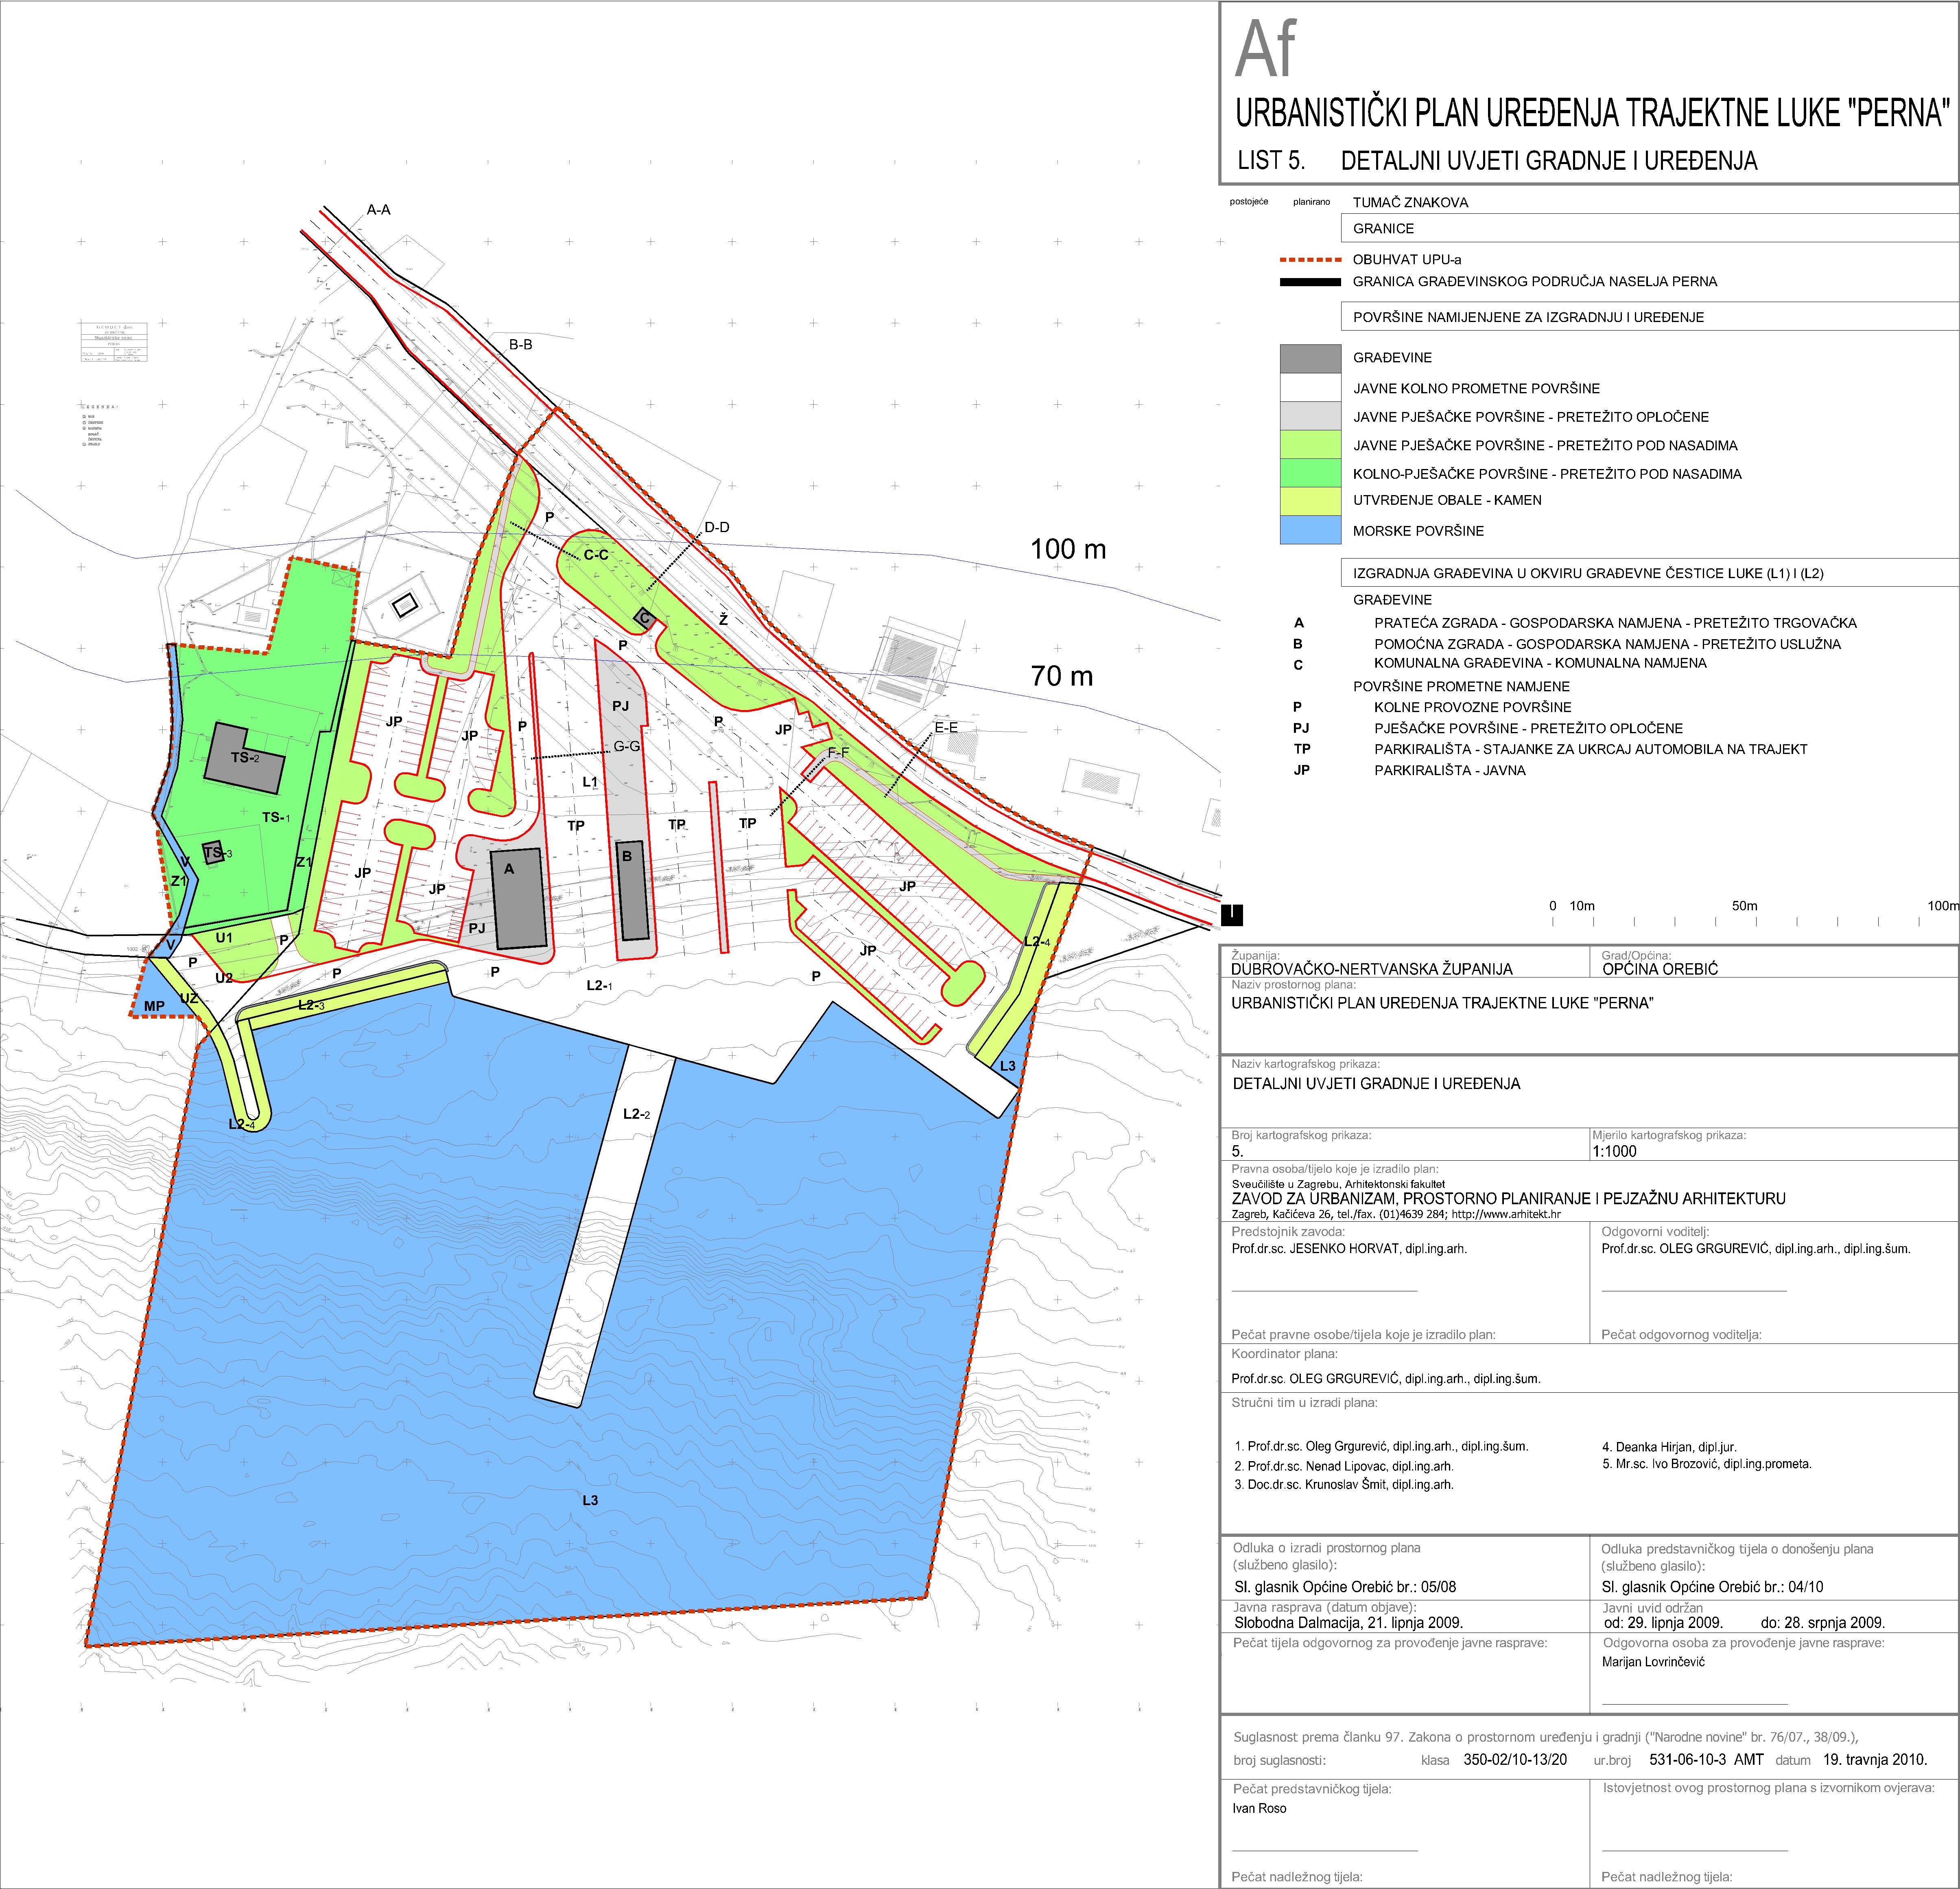Click the 1:1000 map scale value

(1614, 1150)
